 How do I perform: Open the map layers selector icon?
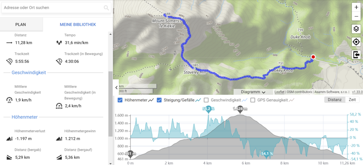pos(356,29)
